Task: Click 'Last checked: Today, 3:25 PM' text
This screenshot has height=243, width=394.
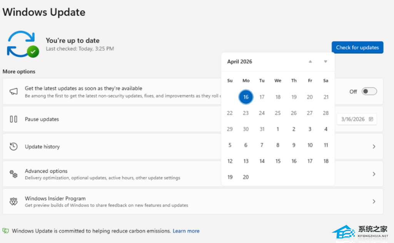Action: click(x=80, y=49)
